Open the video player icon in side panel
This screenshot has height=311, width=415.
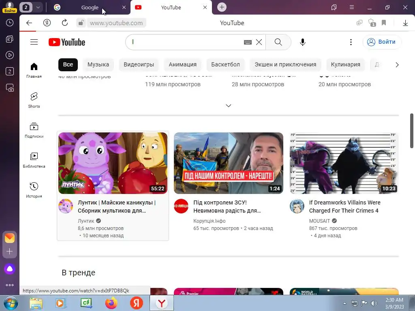click(x=10, y=55)
